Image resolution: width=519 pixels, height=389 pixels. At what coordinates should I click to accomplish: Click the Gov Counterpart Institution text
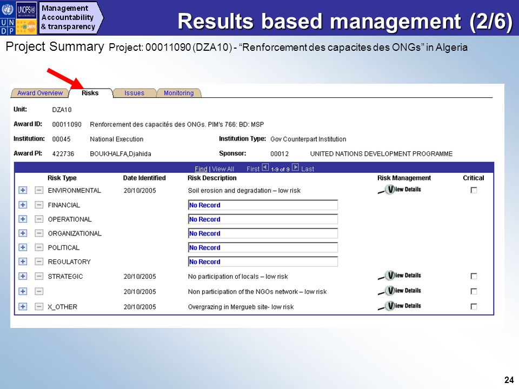point(308,139)
